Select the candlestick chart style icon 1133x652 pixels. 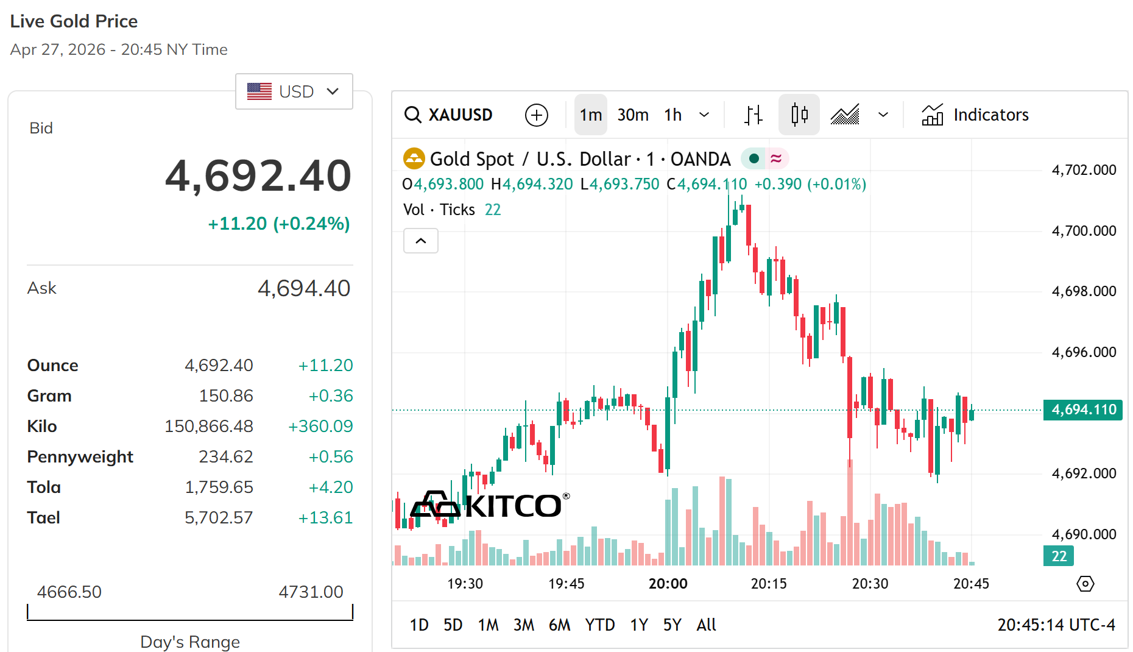799,115
